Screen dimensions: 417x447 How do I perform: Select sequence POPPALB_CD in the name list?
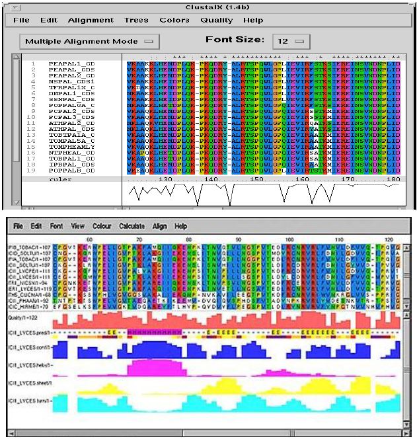(71, 171)
